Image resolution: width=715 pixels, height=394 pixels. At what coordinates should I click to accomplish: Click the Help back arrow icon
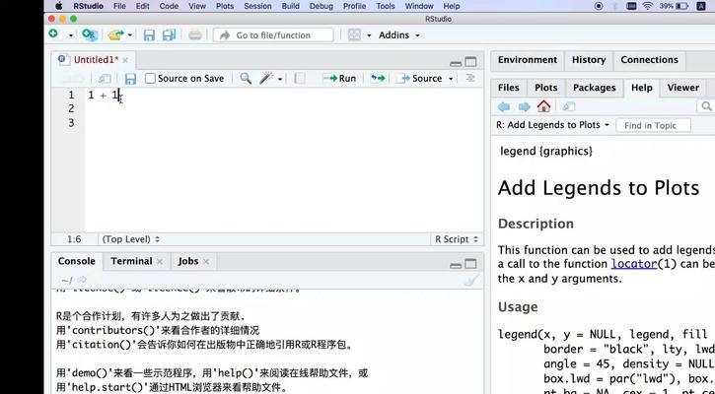(504, 107)
